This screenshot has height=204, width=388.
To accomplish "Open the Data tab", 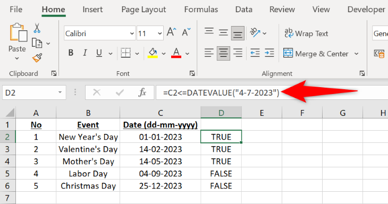I will [244, 10].
